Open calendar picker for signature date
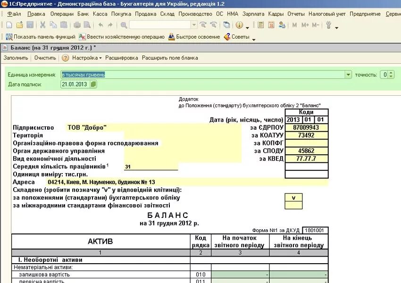The width and height of the screenshot is (401, 283). click(93, 84)
